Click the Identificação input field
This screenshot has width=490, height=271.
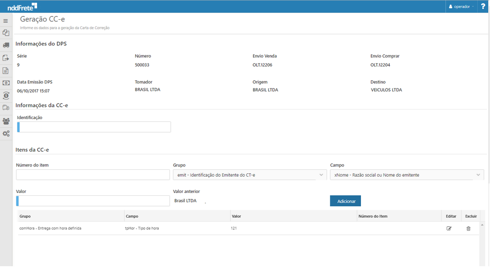pos(94,127)
